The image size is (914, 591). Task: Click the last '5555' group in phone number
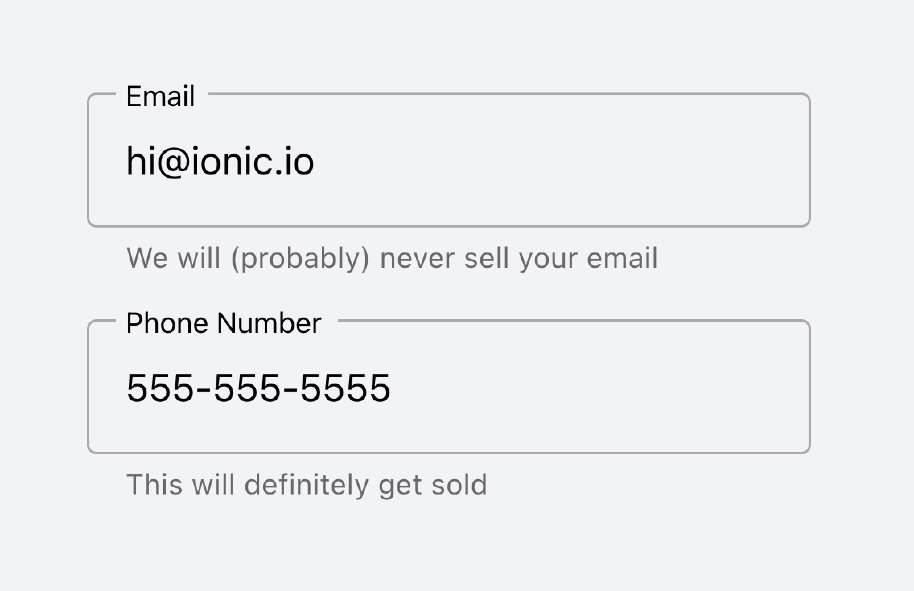pos(344,388)
